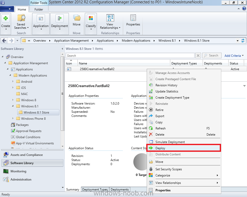Collapse the Overview tree node
Screen dimensions: 247x197
point(2,57)
